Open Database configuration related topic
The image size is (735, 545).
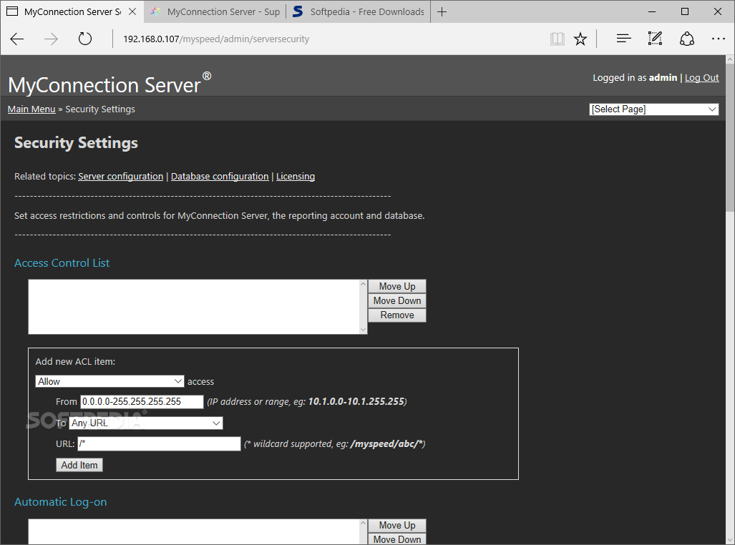220,176
